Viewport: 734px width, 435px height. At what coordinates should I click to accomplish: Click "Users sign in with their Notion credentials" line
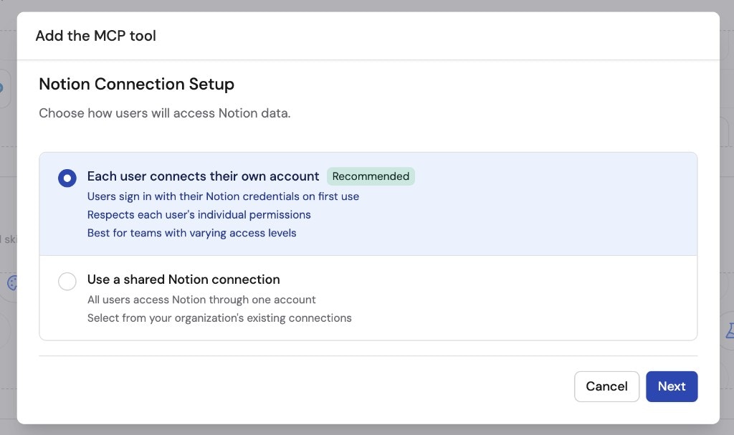click(x=222, y=196)
